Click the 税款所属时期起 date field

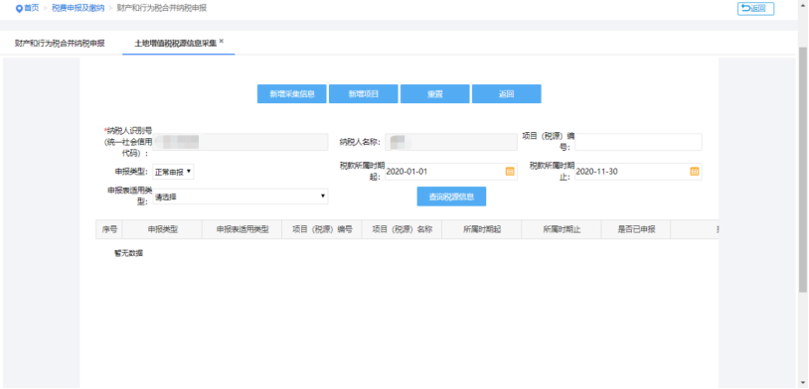(451, 172)
